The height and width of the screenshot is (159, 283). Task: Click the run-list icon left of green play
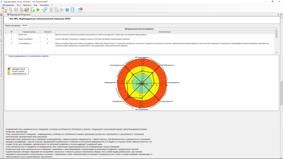33,10
